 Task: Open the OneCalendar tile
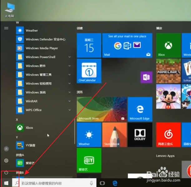pos(89,71)
